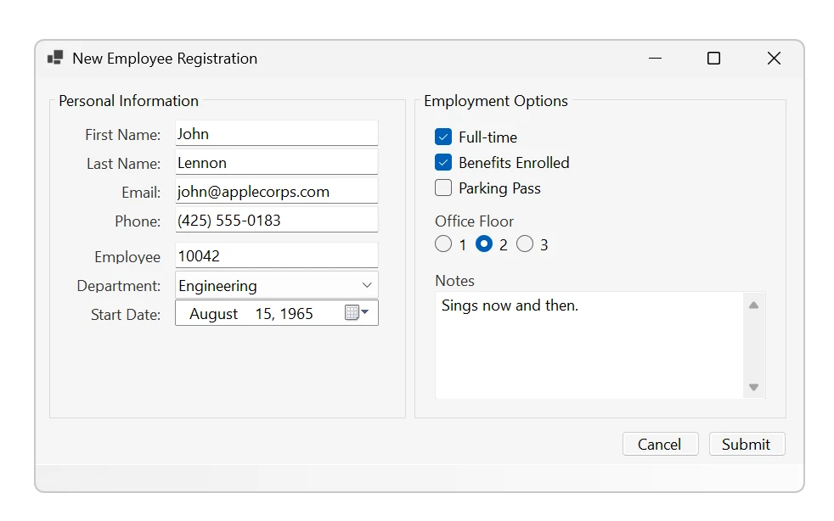834x521 pixels.
Task: Minimize the New Employee Registration window
Action: point(655,58)
